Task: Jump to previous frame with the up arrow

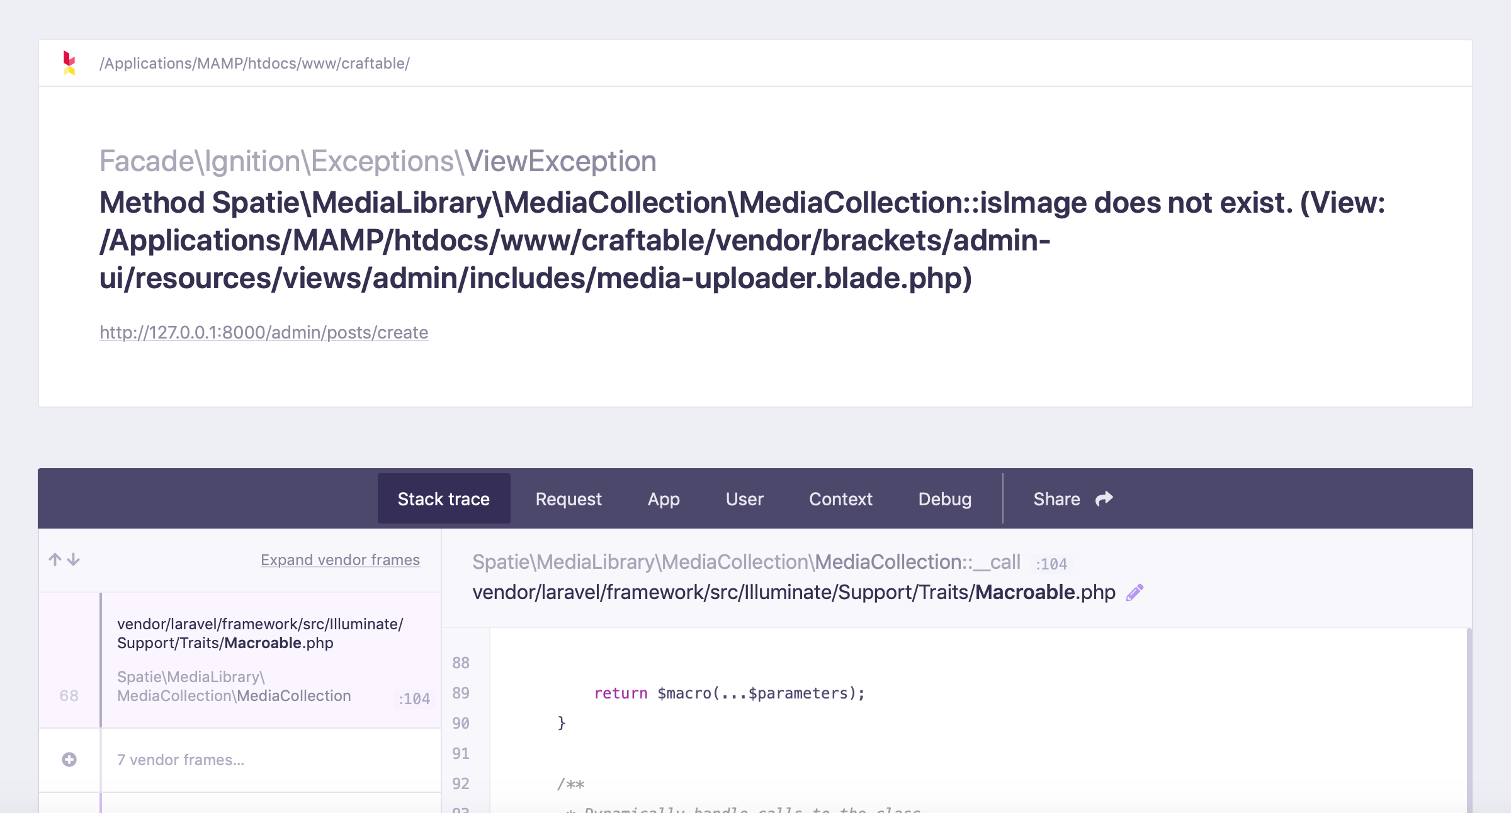Action: point(54,559)
